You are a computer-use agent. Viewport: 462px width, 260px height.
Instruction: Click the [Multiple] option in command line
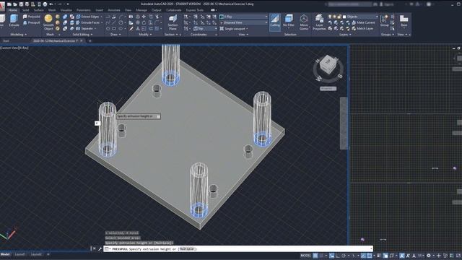click(x=188, y=248)
